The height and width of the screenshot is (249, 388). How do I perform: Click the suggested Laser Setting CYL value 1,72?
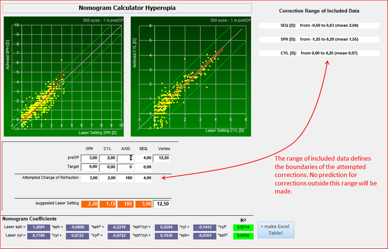click(107, 204)
